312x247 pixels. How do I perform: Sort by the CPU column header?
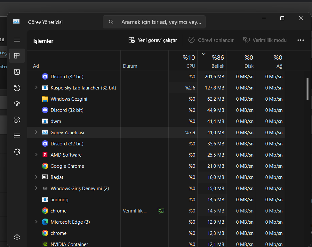(x=183, y=61)
